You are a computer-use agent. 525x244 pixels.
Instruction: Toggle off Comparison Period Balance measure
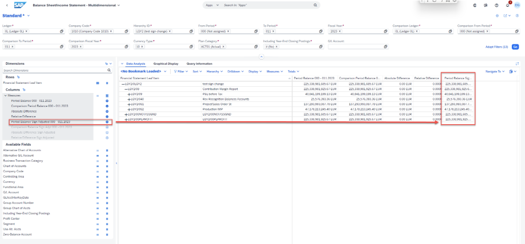pos(107,106)
